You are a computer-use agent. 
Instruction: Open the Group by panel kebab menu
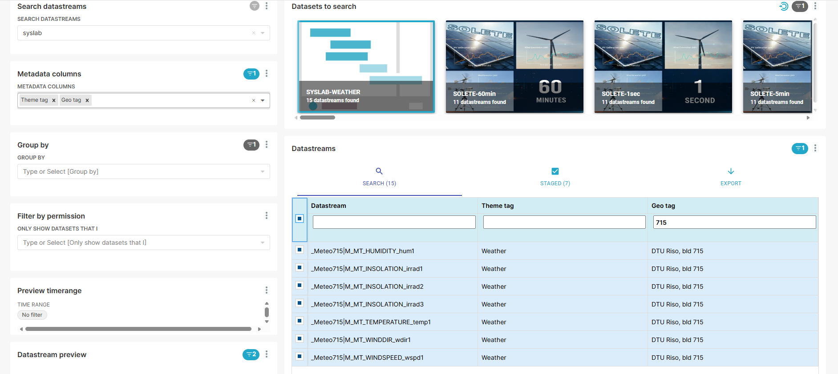(267, 145)
